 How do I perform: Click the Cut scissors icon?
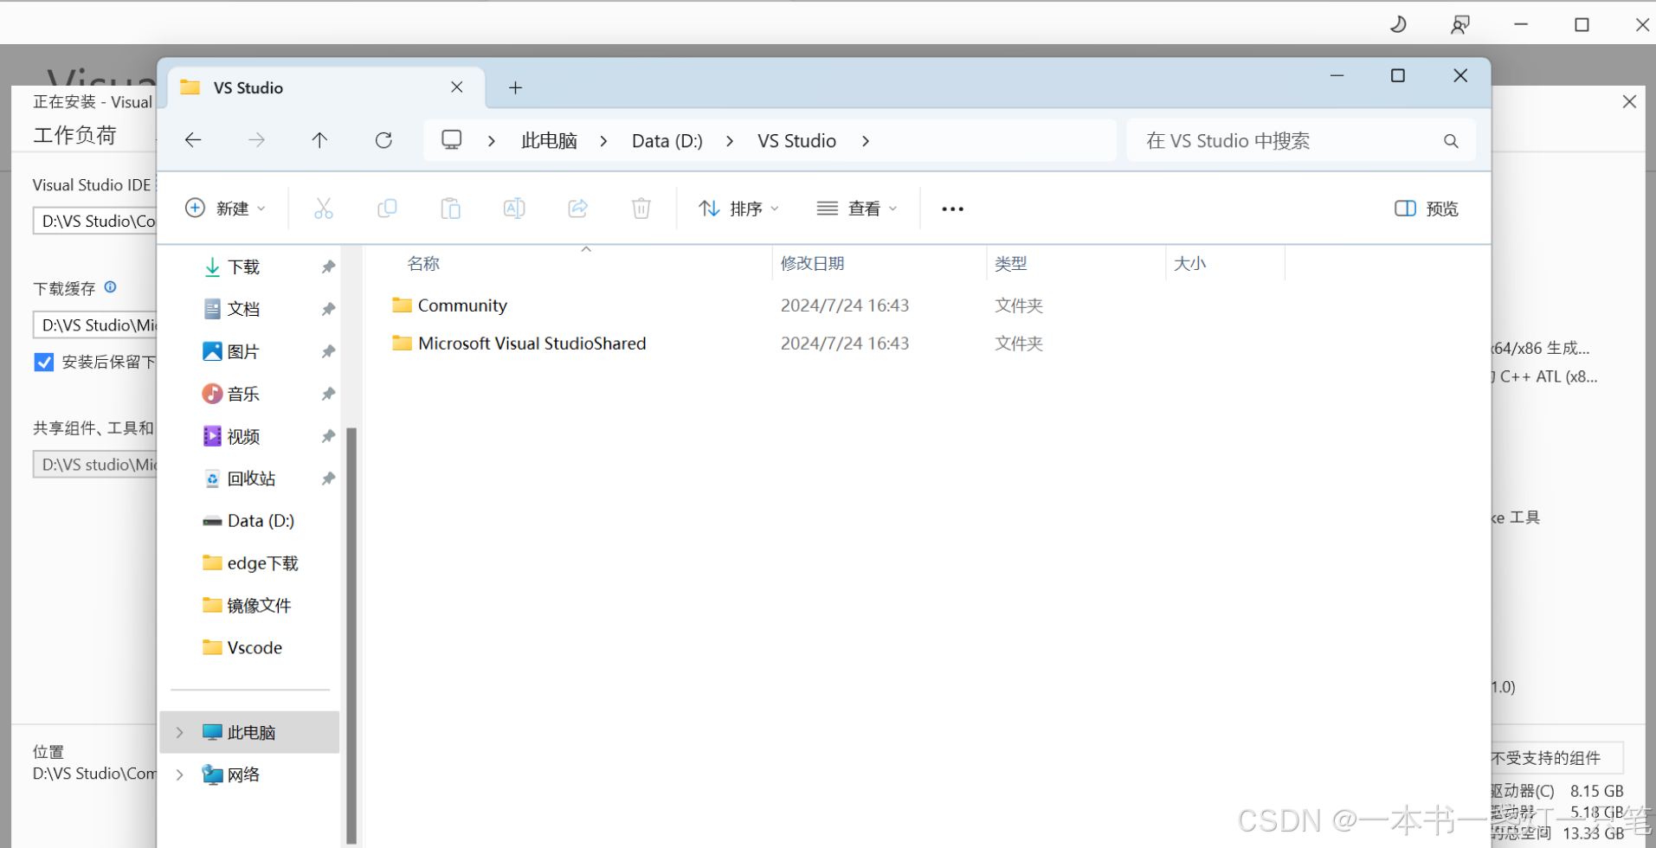point(323,209)
